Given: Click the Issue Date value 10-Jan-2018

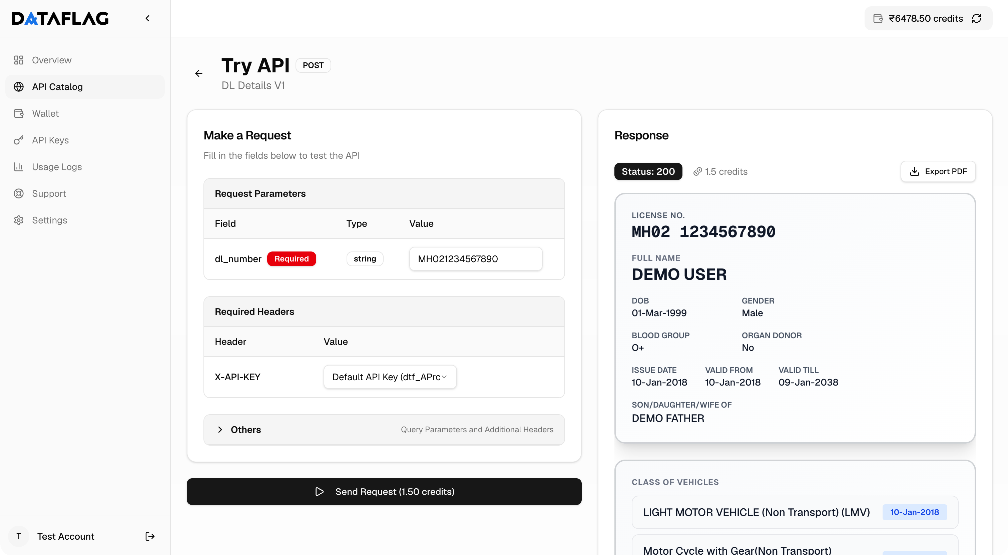Looking at the screenshot, I should click(659, 382).
